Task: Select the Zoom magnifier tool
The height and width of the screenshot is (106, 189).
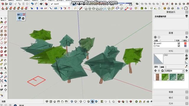Action: tap(1, 77)
